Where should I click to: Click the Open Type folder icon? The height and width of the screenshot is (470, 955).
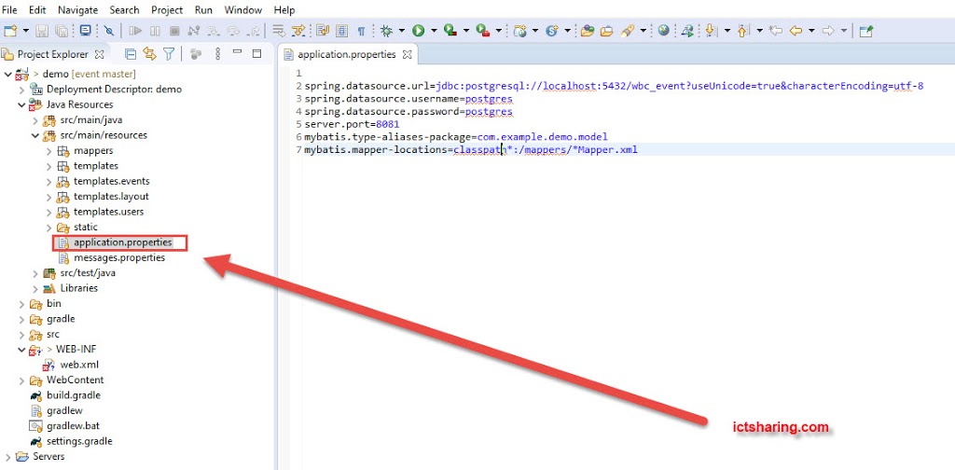coord(588,31)
